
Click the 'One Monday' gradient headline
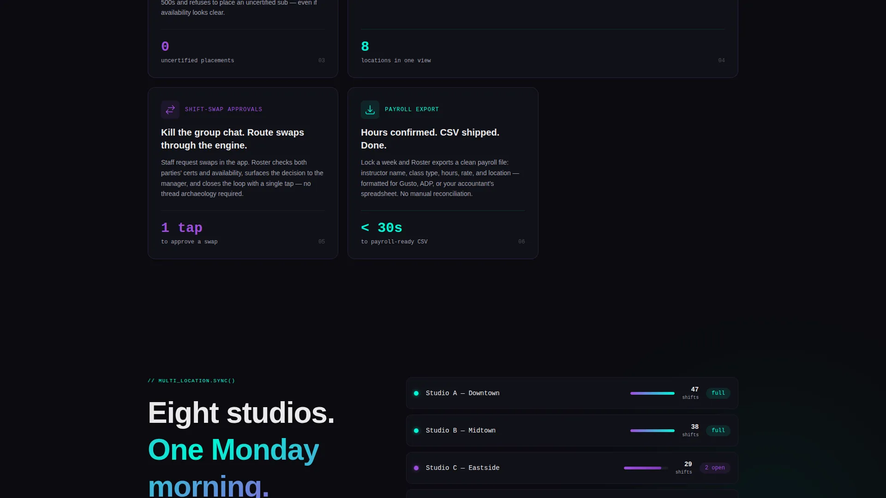click(233, 450)
